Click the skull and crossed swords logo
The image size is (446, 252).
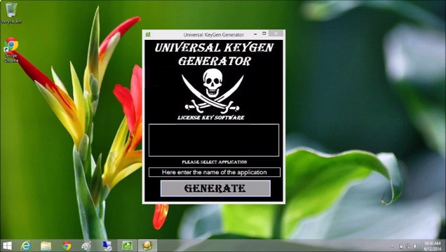[212, 90]
